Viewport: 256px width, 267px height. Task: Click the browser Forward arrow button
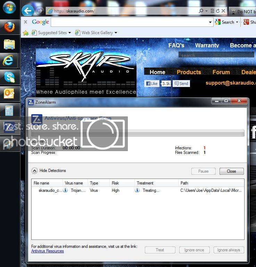tap(40, 11)
